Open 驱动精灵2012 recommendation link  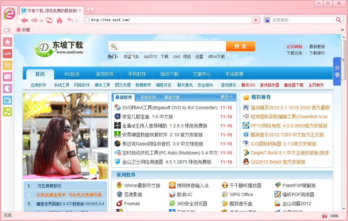point(290,108)
